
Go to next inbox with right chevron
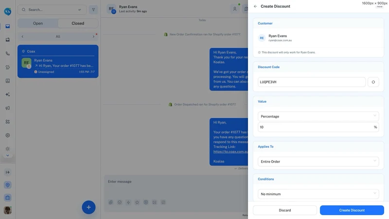[93, 36]
